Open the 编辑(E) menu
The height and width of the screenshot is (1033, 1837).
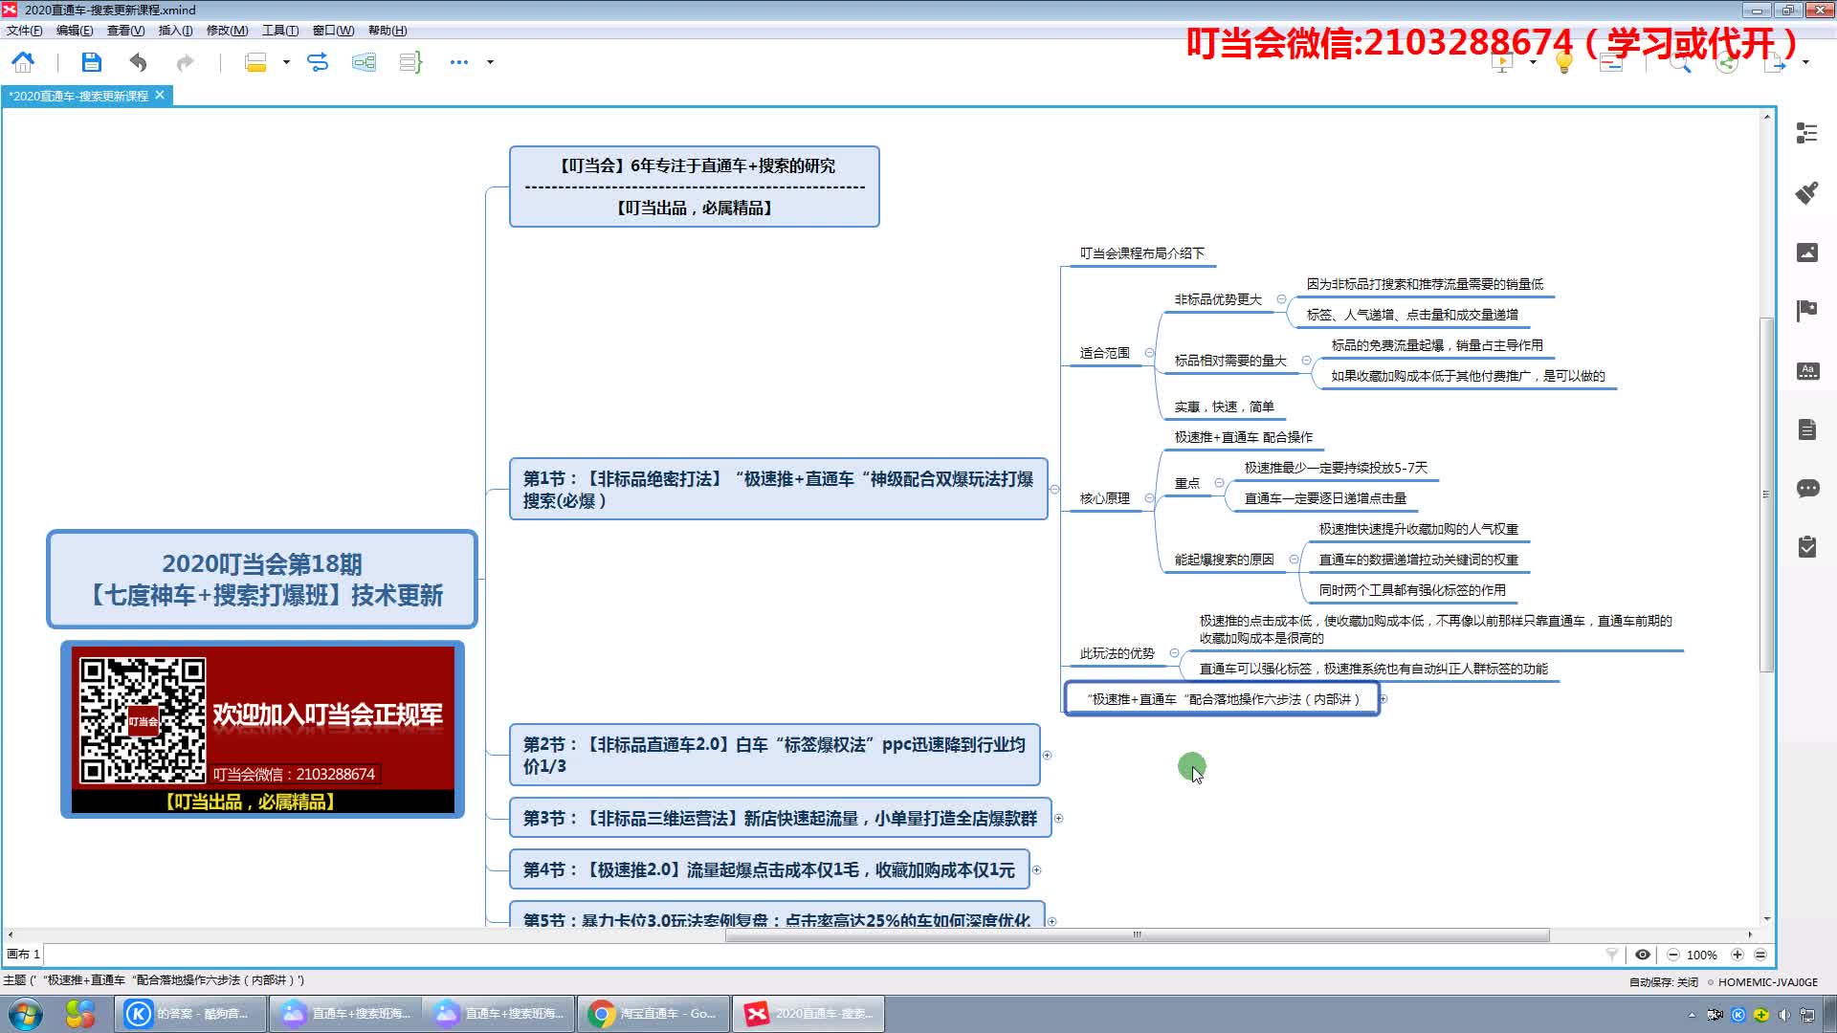coord(75,31)
